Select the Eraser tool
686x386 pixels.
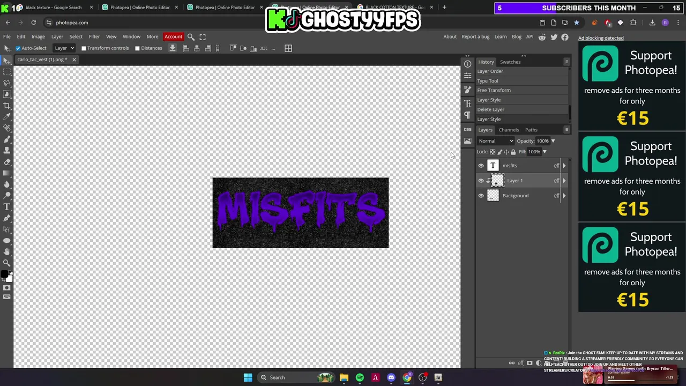pos(7,161)
